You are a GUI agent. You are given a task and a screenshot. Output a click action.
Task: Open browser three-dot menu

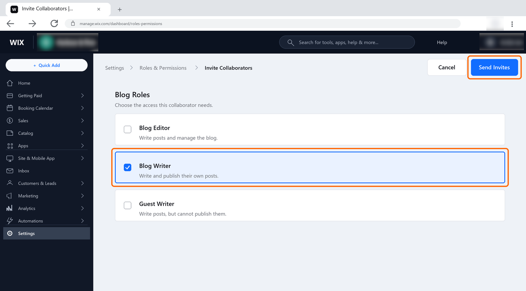(x=512, y=24)
